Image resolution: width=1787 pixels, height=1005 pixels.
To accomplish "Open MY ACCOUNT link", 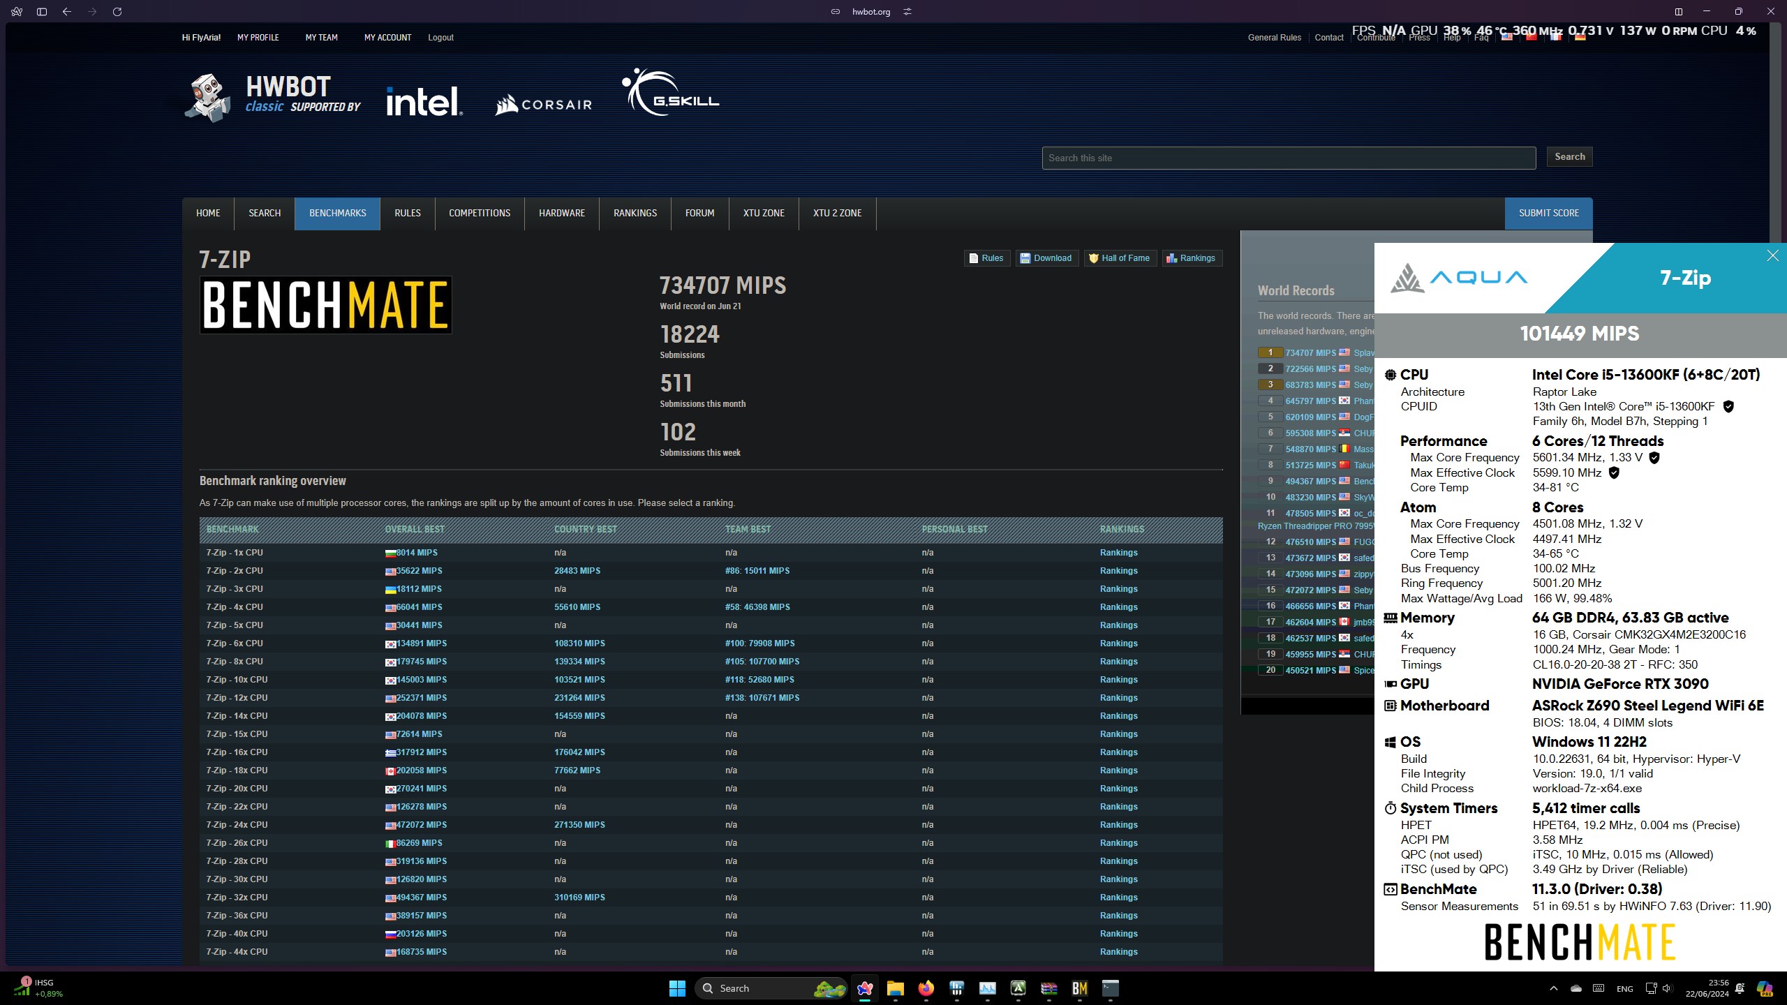I will (x=387, y=38).
